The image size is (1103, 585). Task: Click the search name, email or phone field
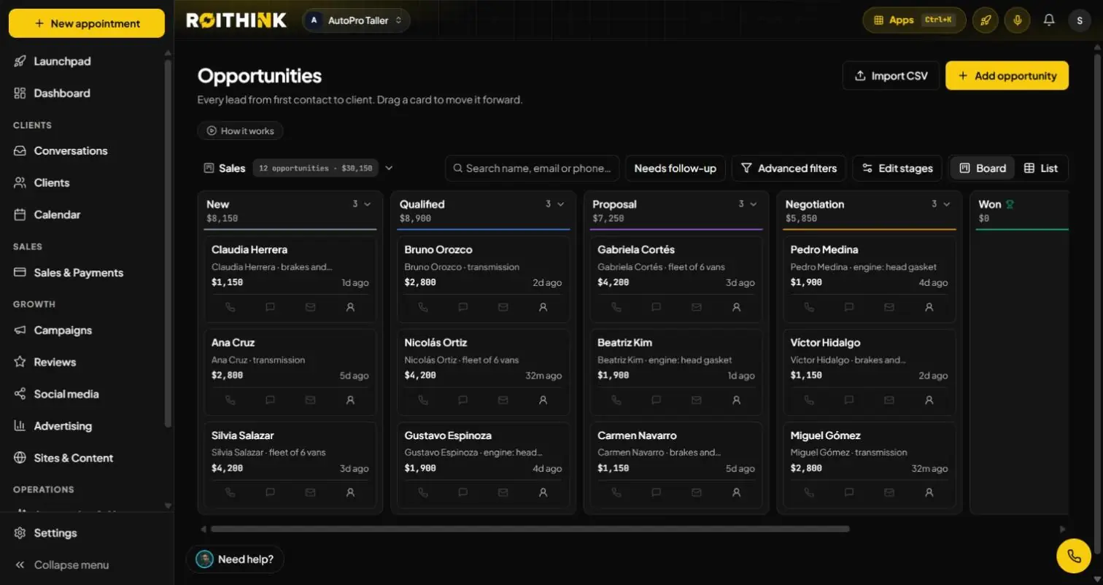point(533,168)
